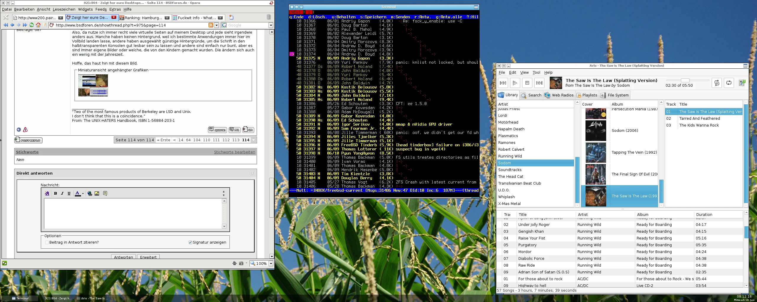Click the QUOTE button under the post

pyautogui.click(x=218, y=129)
